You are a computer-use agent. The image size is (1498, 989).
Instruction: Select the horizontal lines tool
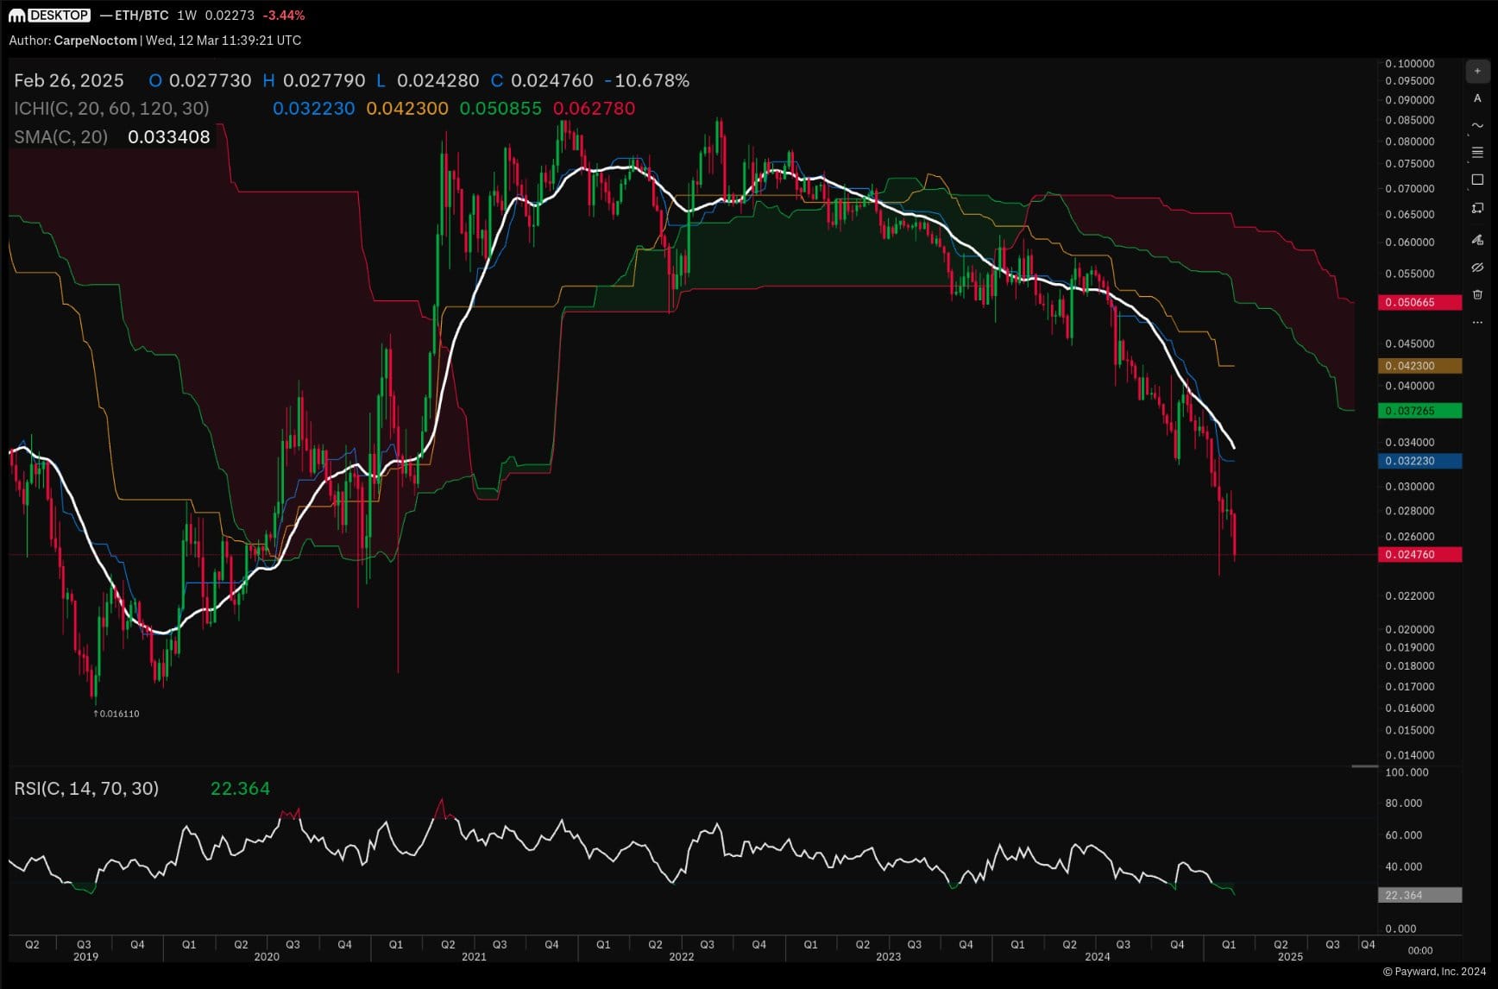[x=1477, y=152]
